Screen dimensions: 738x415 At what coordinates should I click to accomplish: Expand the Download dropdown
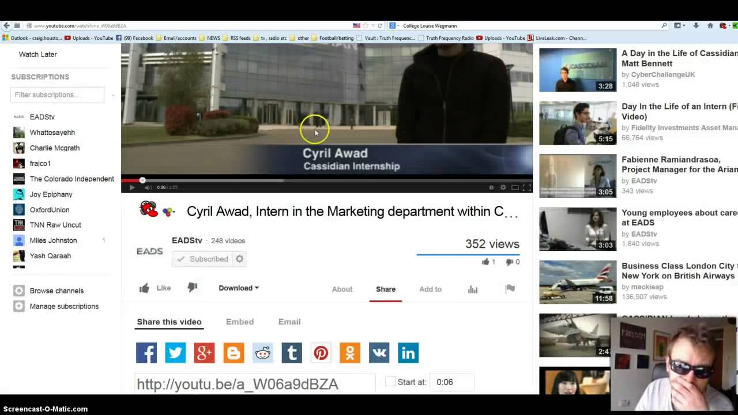click(238, 288)
